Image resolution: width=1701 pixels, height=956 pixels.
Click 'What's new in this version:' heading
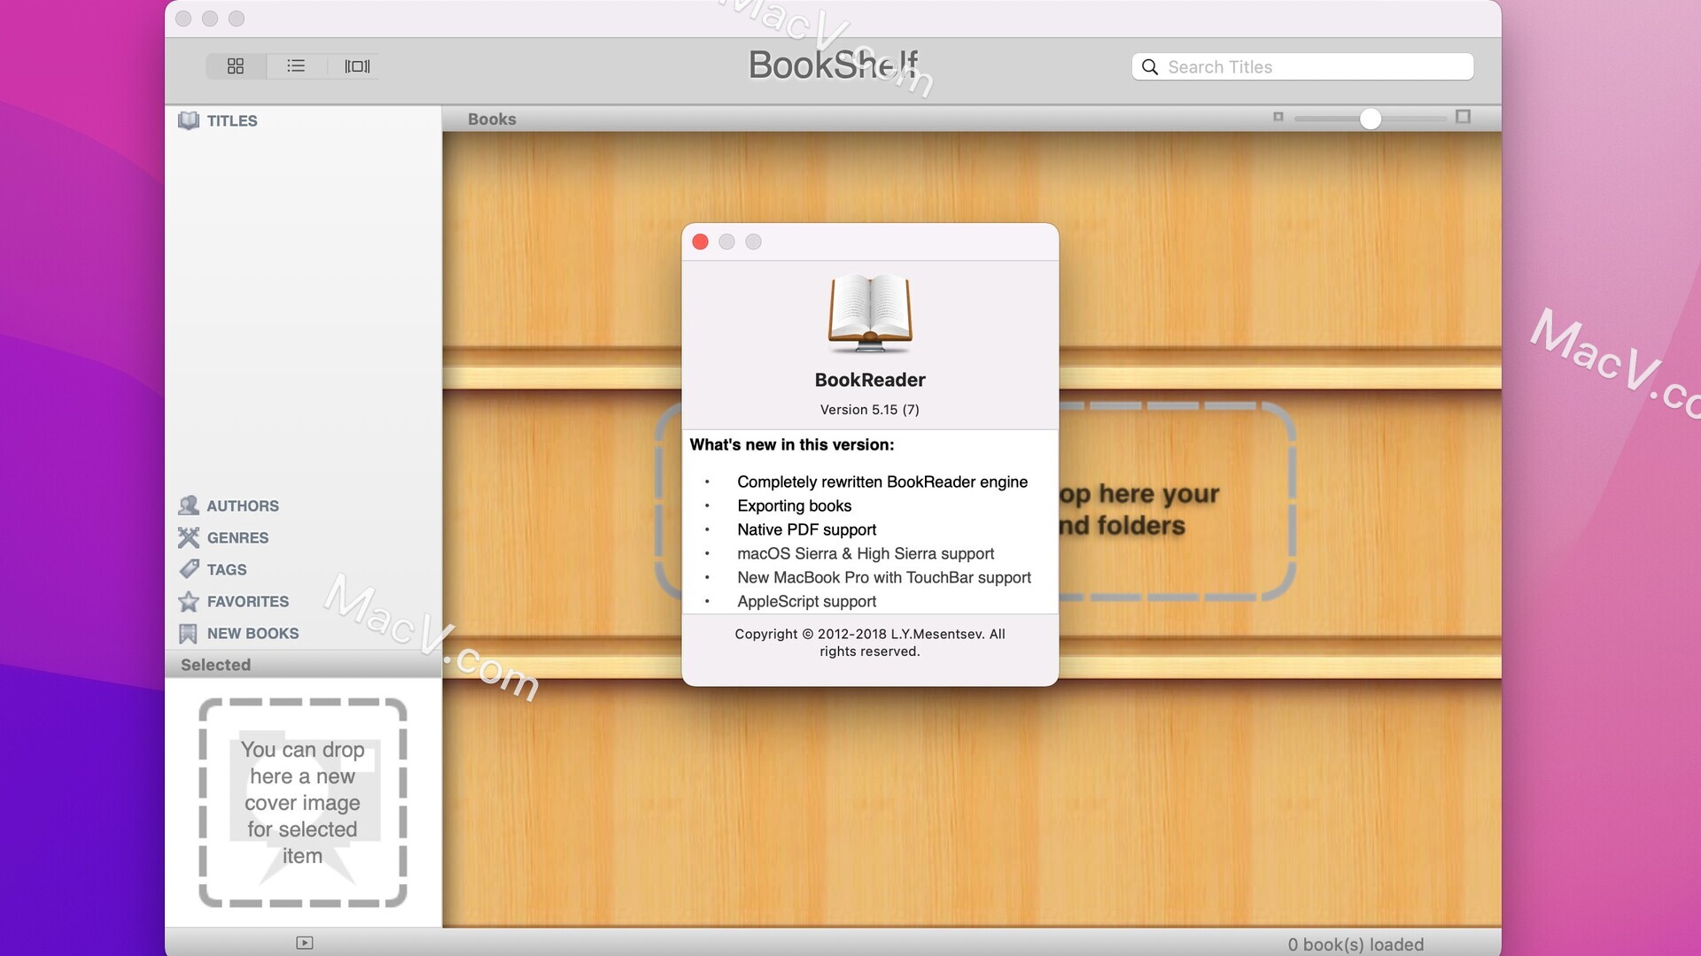click(792, 444)
